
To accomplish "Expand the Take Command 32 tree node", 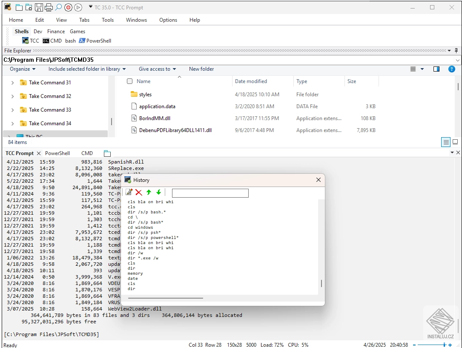I will (x=12, y=96).
